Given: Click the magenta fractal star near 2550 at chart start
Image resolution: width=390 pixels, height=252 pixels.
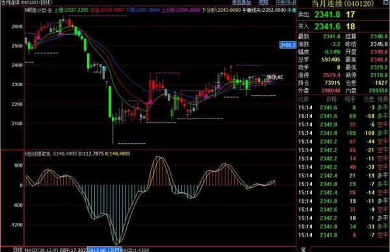Looking at the screenshot, I should (38, 38).
